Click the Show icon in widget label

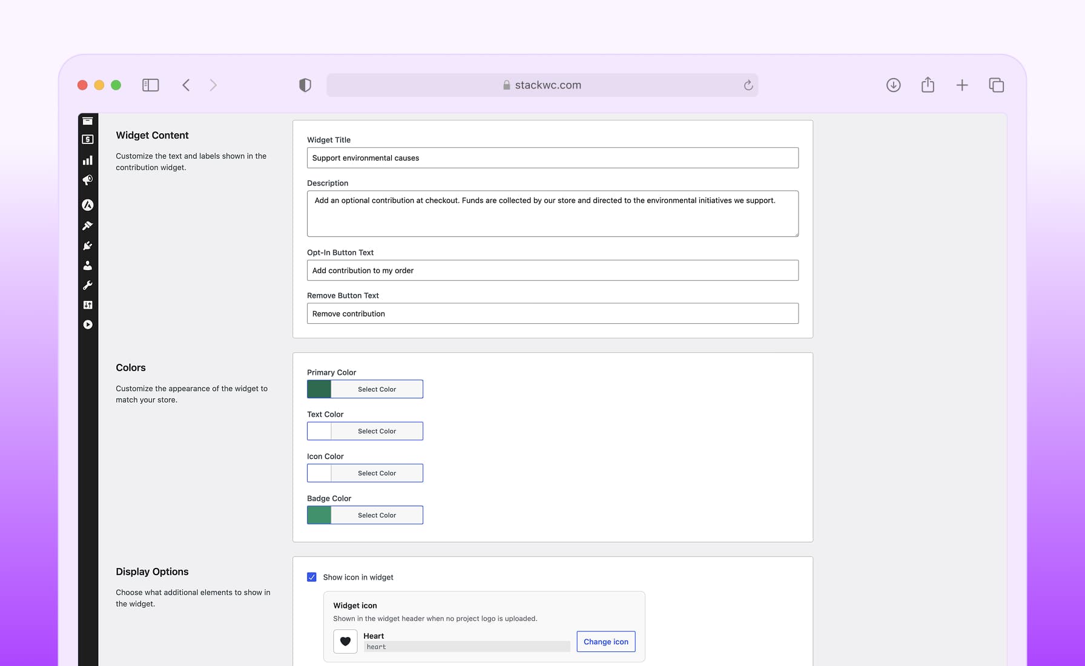pyautogui.click(x=358, y=577)
